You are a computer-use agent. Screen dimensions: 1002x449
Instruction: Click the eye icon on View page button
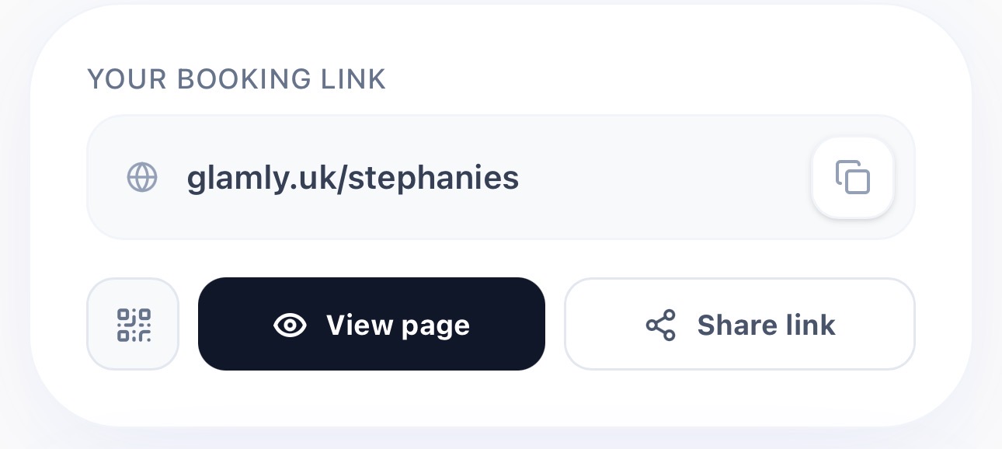click(x=291, y=325)
